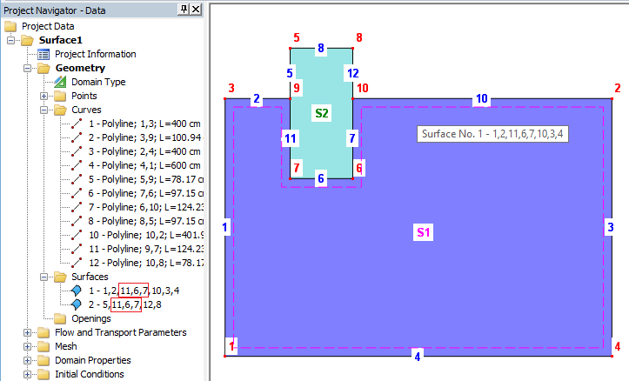This screenshot has height=381, width=629.
Task: Click polyline icon of curve 3
Action: 77,151
